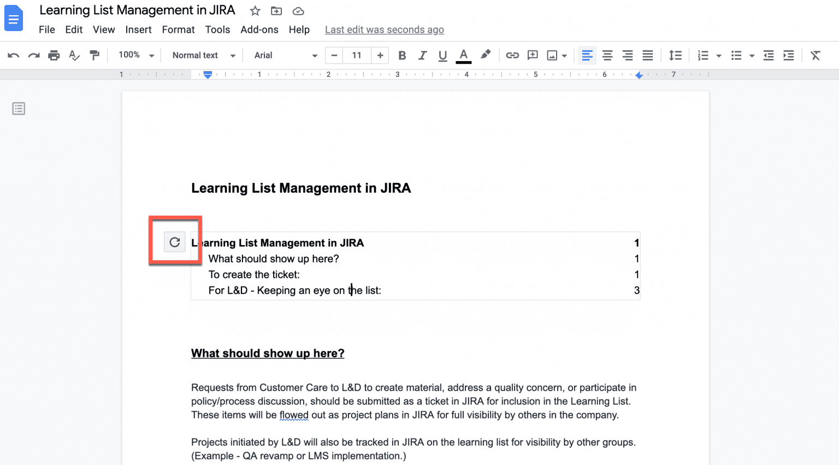This screenshot has width=839, height=465.
Task: Open the Print icon
Action: pyautogui.click(x=54, y=55)
